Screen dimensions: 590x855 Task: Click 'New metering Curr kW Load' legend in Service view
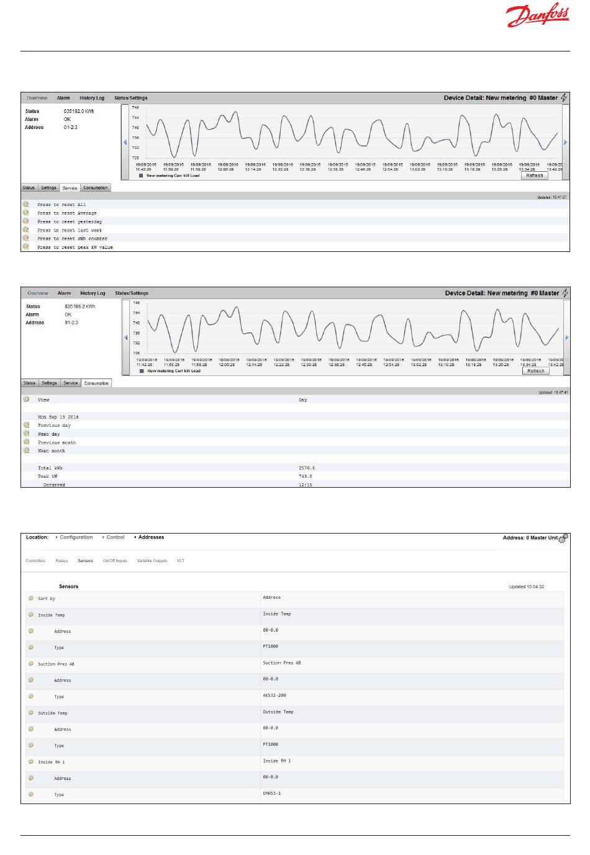coord(170,176)
